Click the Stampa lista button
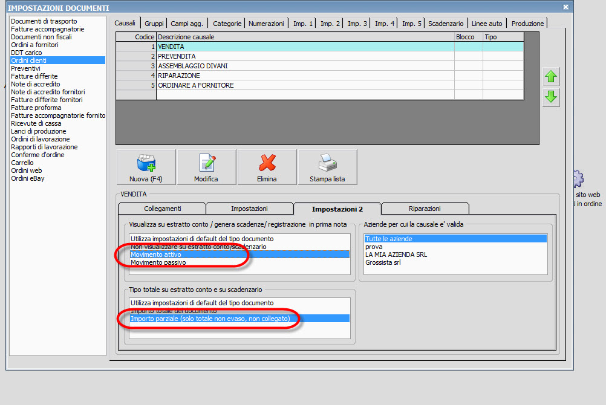The width and height of the screenshot is (606, 405). 327,167
